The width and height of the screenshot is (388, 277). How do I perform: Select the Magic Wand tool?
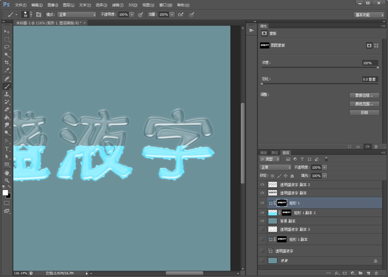(7, 55)
